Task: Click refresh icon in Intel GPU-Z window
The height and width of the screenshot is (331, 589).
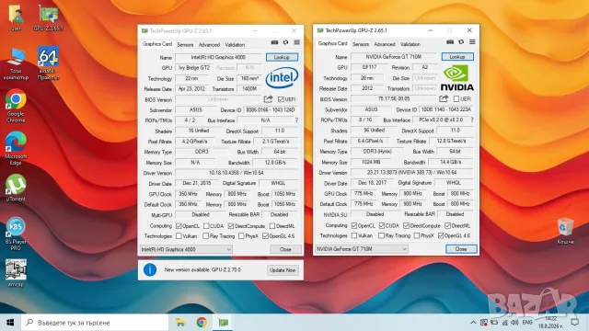Action: pyautogui.click(x=286, y=42)
